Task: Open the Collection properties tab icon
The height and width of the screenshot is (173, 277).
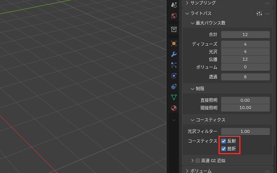Action: pos(174,30)
